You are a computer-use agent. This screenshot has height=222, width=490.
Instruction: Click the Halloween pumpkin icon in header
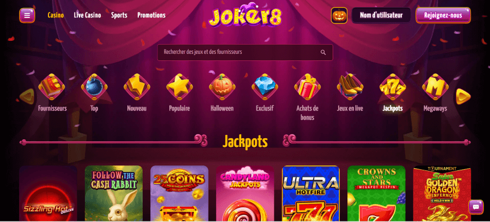click(x=339, y=15)
